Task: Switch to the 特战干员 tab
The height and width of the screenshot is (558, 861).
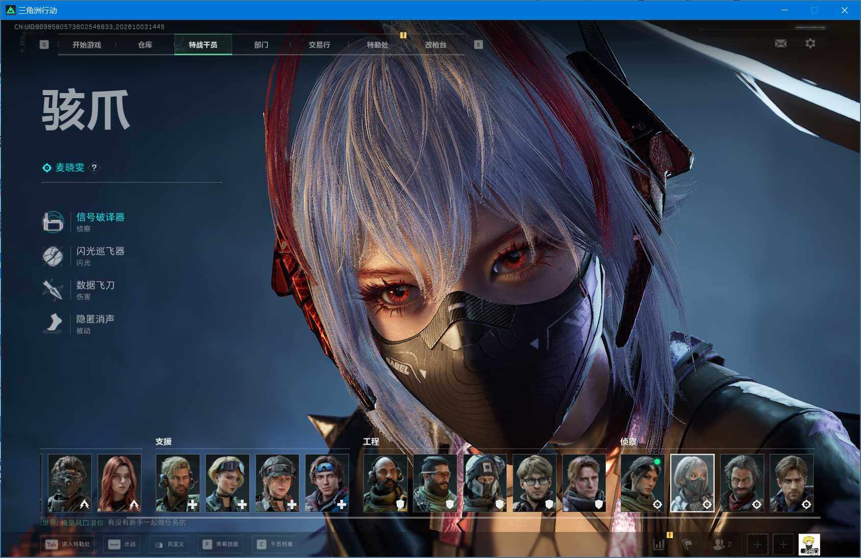Action: point(203,44)
